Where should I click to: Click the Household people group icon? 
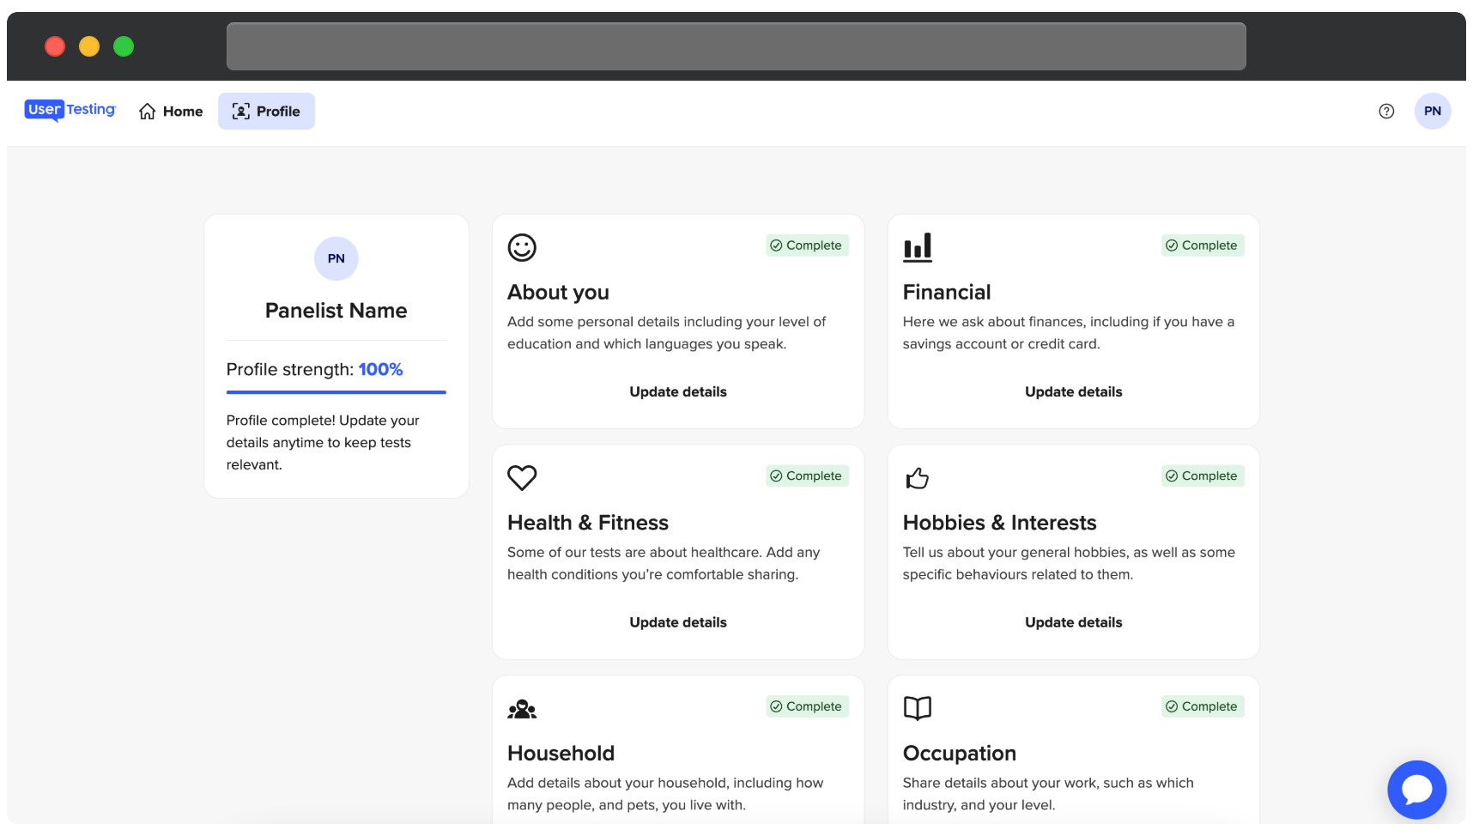click(x=522, y=709)
